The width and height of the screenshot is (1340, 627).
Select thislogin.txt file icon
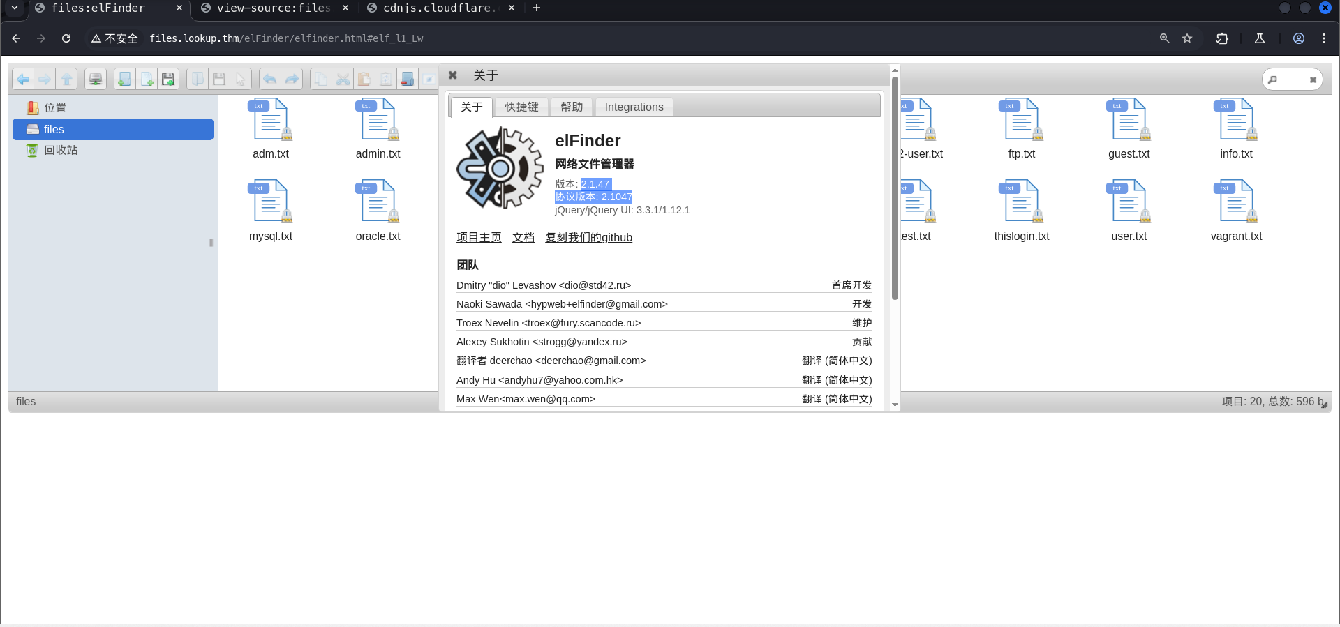(1022, 202)
